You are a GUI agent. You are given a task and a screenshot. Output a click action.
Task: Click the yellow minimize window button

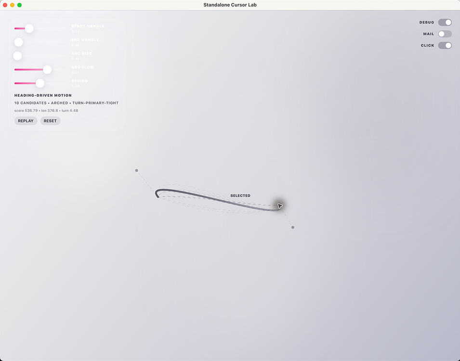12,5
